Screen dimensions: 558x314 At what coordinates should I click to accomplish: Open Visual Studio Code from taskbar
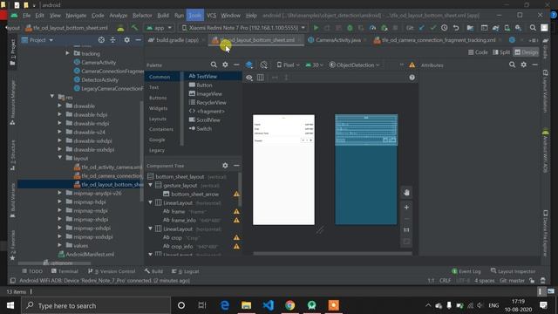(x=268, y=305)
